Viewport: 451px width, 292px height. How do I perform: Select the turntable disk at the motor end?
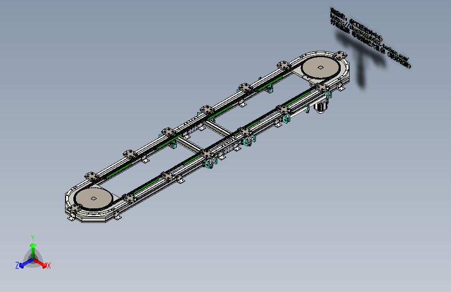point(321,68)
